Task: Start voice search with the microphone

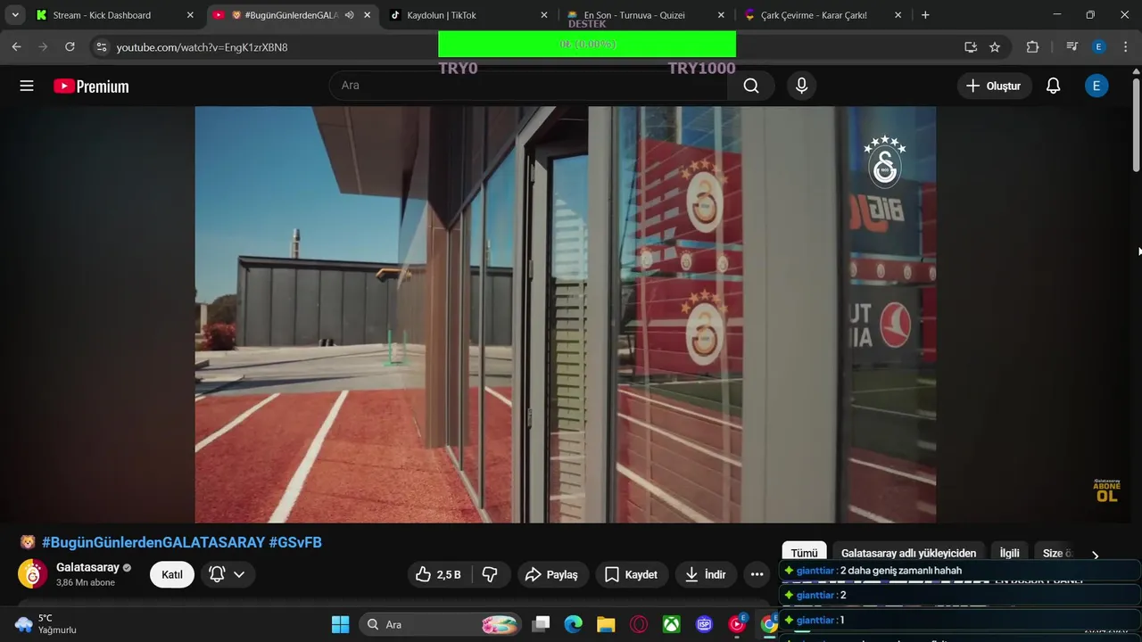Action: click(x=801, y=86)
